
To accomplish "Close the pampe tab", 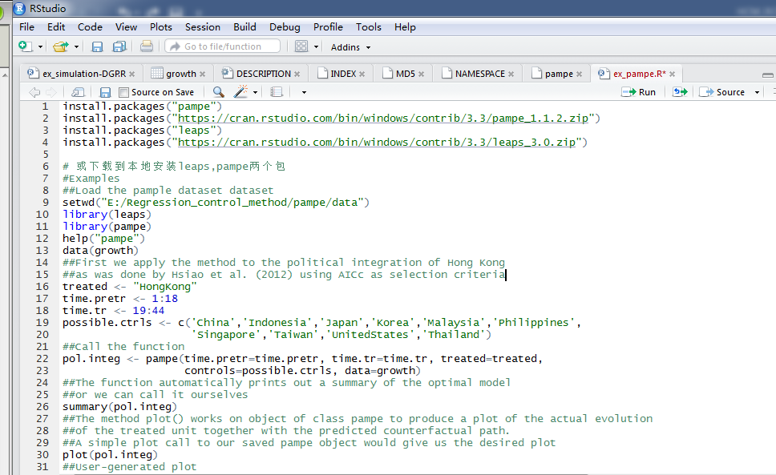I will [579, 74].
